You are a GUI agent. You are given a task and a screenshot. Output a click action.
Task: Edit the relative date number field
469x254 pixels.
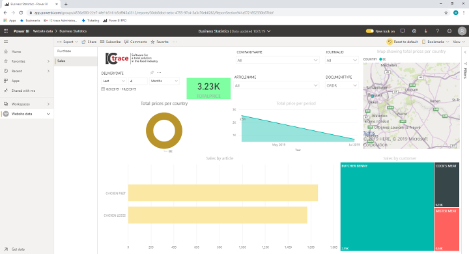pos(138,81)
